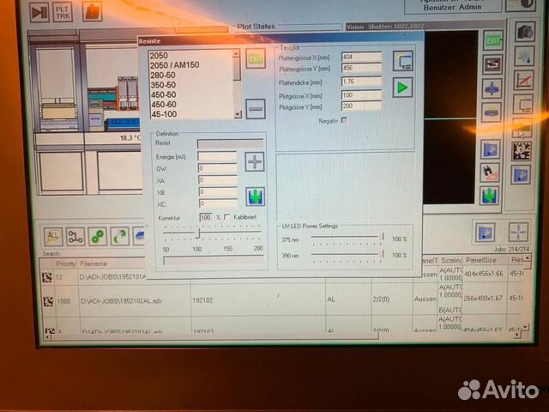Click the Korrektur percentage field showing 100
This screenshot has height=412, width=549.
pos(206,217)
